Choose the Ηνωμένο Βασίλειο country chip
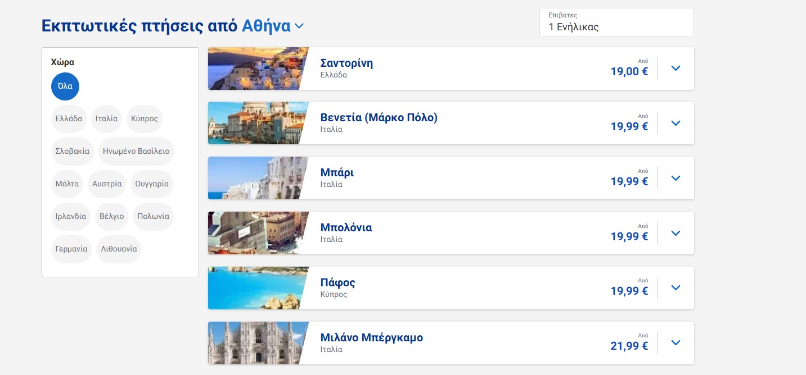Viewport: 806px width, 375px height. [x=136, y=152]
